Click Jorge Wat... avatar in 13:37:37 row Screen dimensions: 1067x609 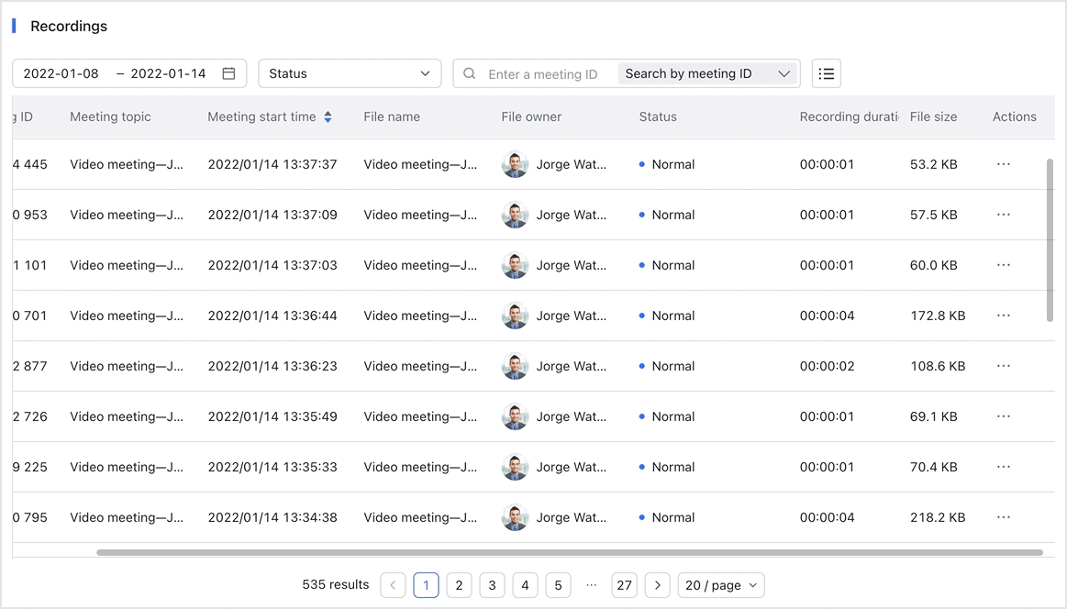click(515, 164)
